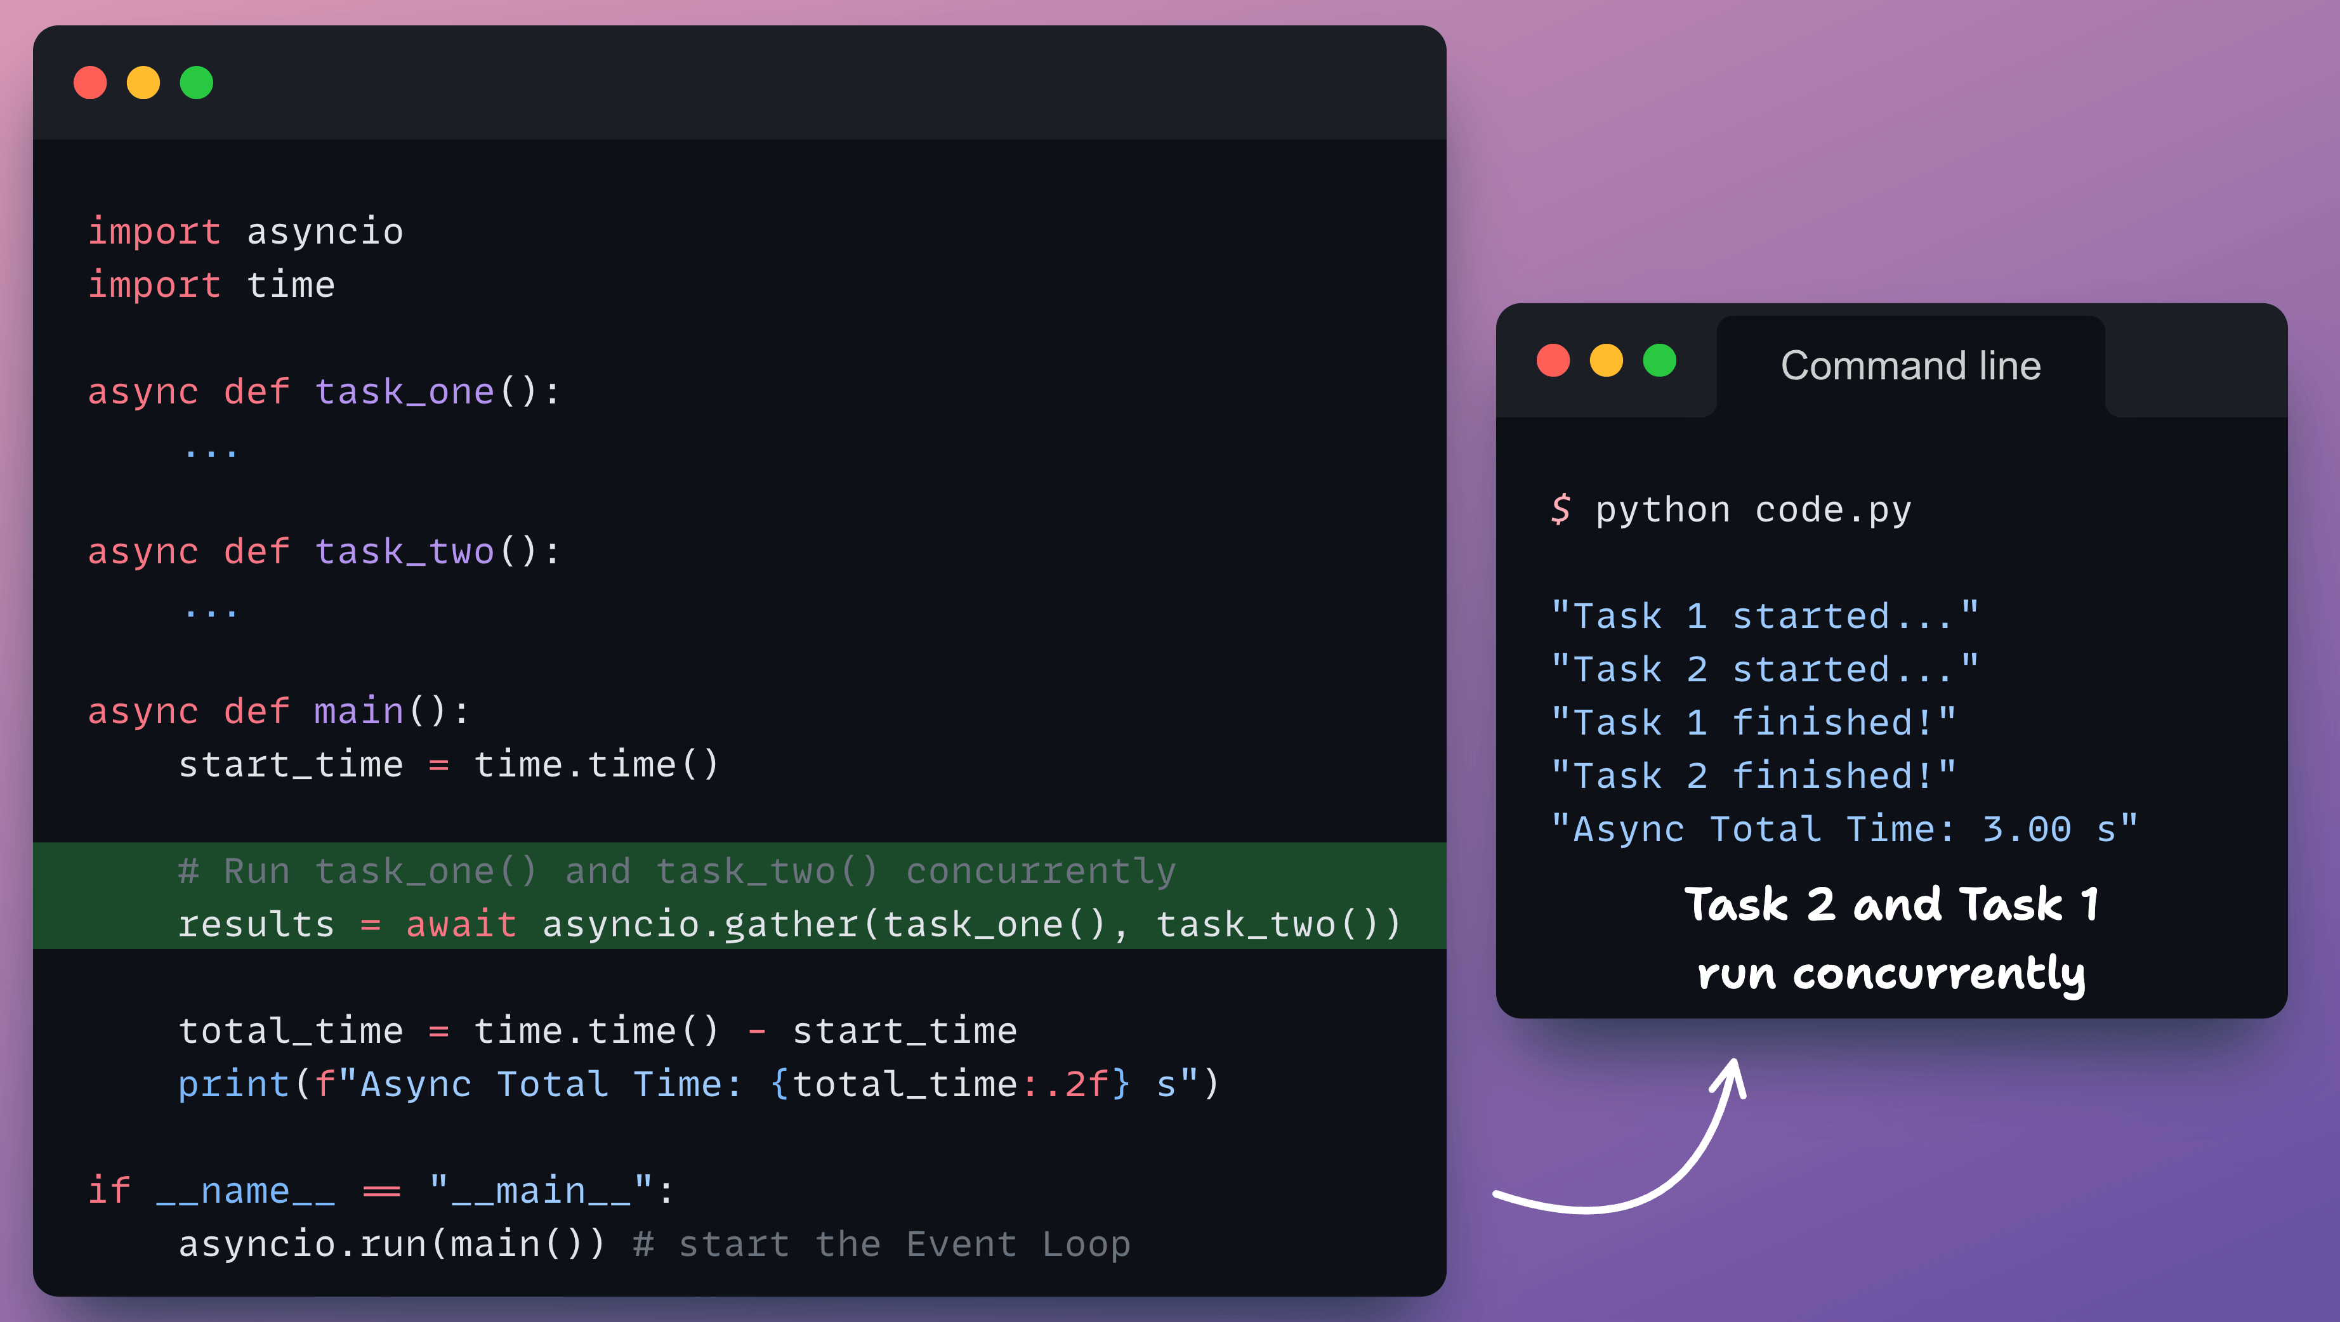
Task: Select the import asyncio statement
Action: click(246, 231)
